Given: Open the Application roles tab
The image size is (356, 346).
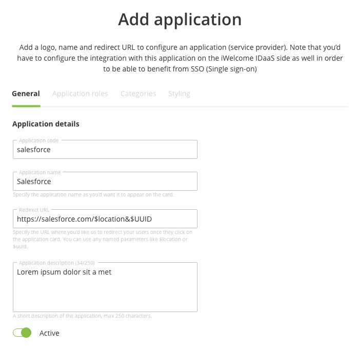Looking at the screenshot, I should coord(80,94).
